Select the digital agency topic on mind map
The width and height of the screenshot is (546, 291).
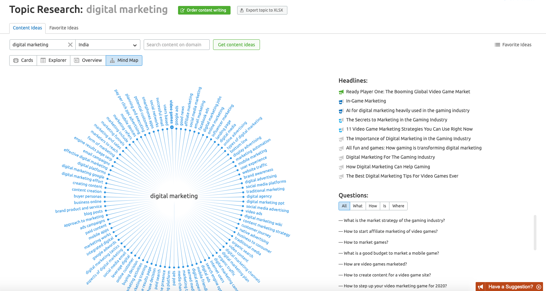click(x=259, y=196)
